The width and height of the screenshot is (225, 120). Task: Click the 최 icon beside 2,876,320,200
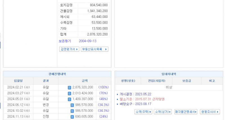click(69, 87)
